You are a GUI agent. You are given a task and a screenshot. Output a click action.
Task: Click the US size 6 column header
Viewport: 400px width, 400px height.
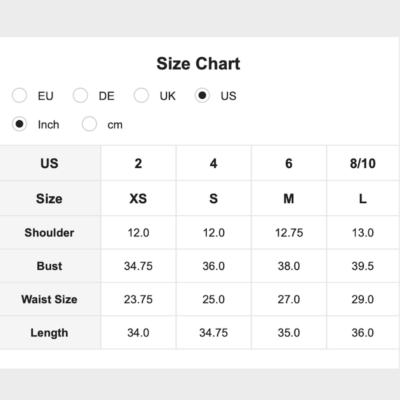pos(289,163)
